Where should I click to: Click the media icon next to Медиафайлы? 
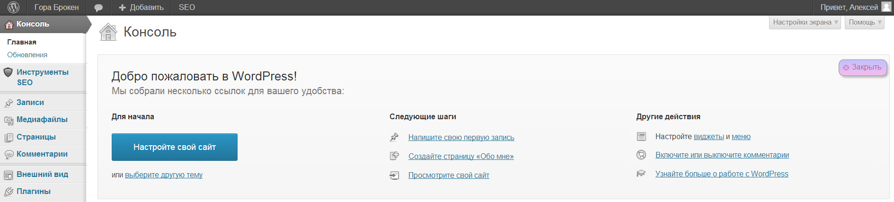(9, 120)
